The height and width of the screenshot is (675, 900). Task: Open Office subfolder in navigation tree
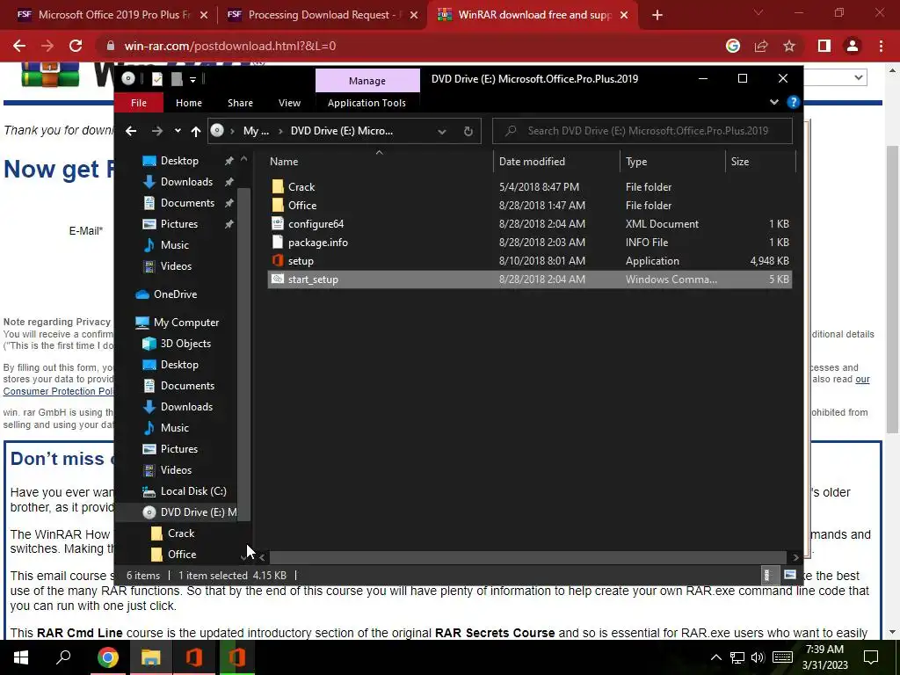click(x=181, y=555)
